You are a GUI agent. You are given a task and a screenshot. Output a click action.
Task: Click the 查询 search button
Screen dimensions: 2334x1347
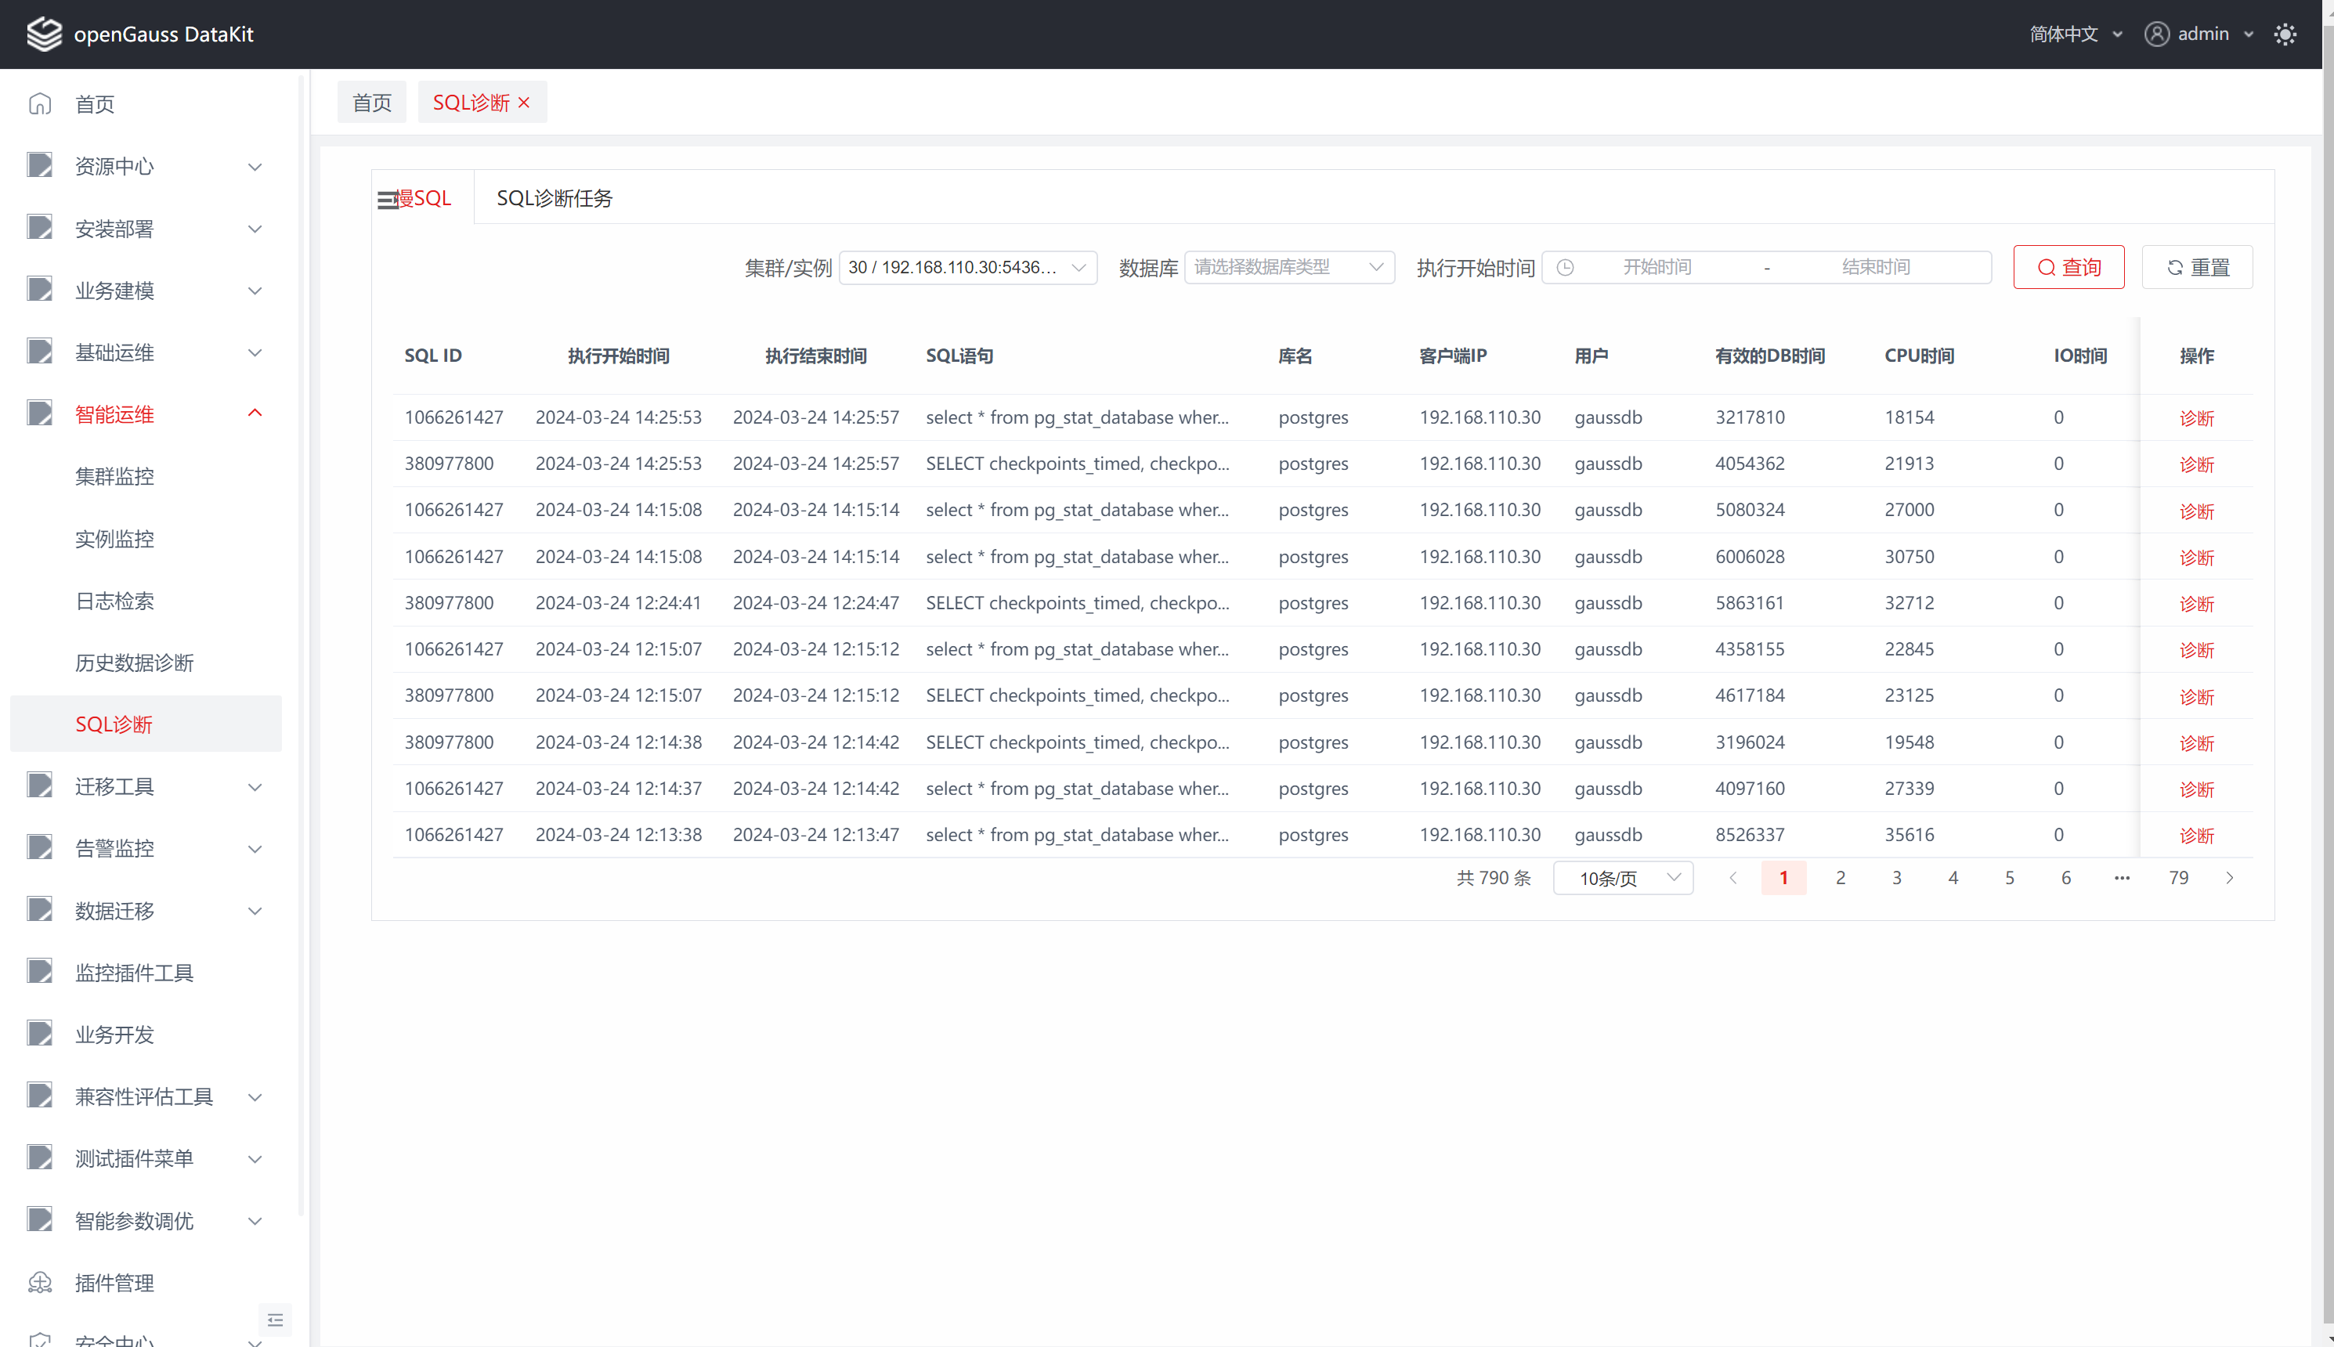pos(2068,267)
